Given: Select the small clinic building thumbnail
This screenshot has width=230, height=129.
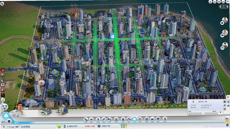Looking at the screenshot, I should (46, 112).
